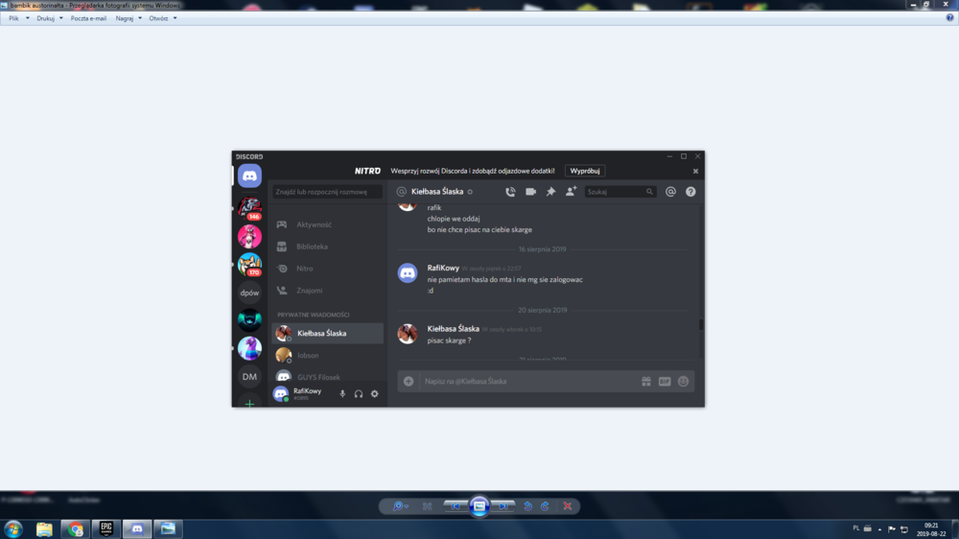Rotate the photo counterclockwise
This screenshot has width=959, height=539.
click(527, 506)
